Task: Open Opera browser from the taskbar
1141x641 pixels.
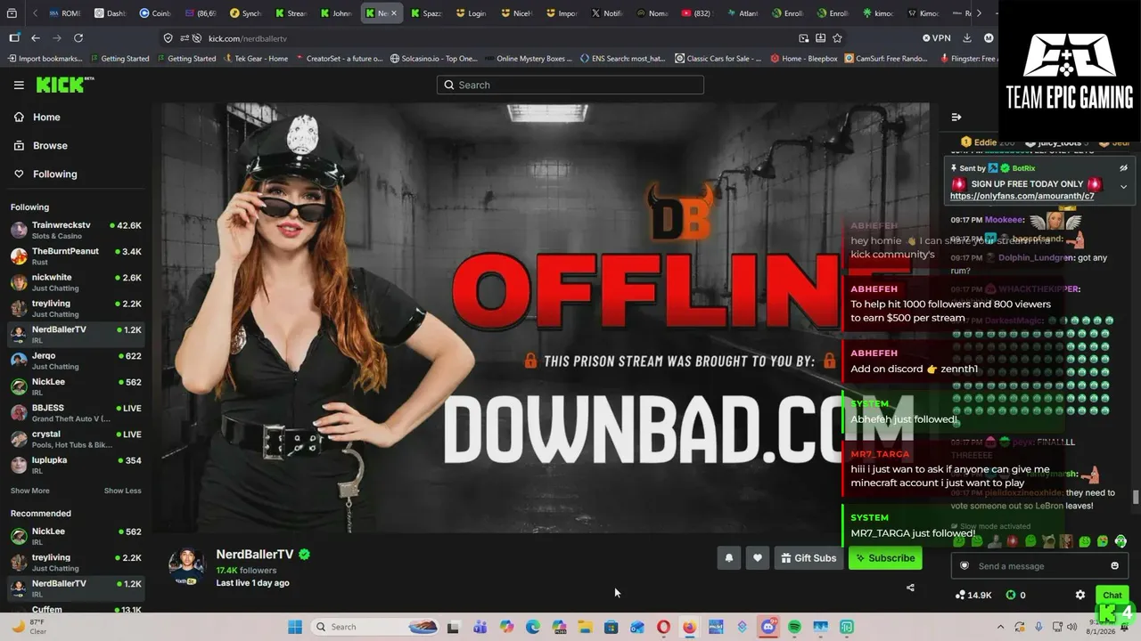Action: pos(663,627)
